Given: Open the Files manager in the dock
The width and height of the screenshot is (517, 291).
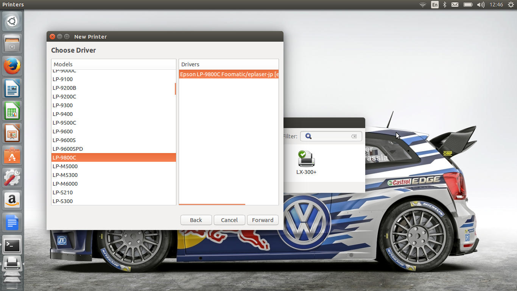Looking at the screenshot, I should [12, 44].
